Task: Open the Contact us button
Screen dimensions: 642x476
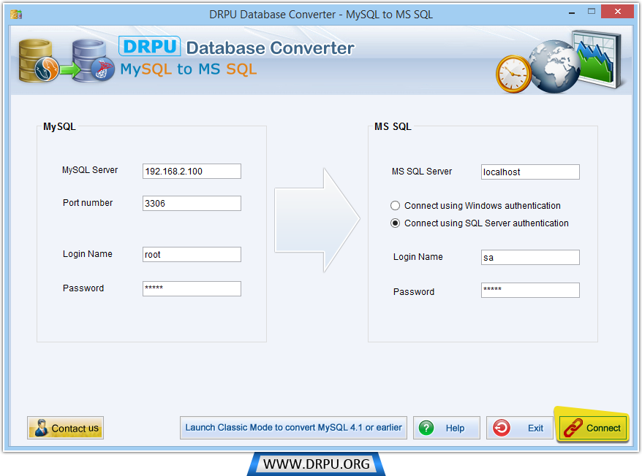Action: (x=66, y=428)
